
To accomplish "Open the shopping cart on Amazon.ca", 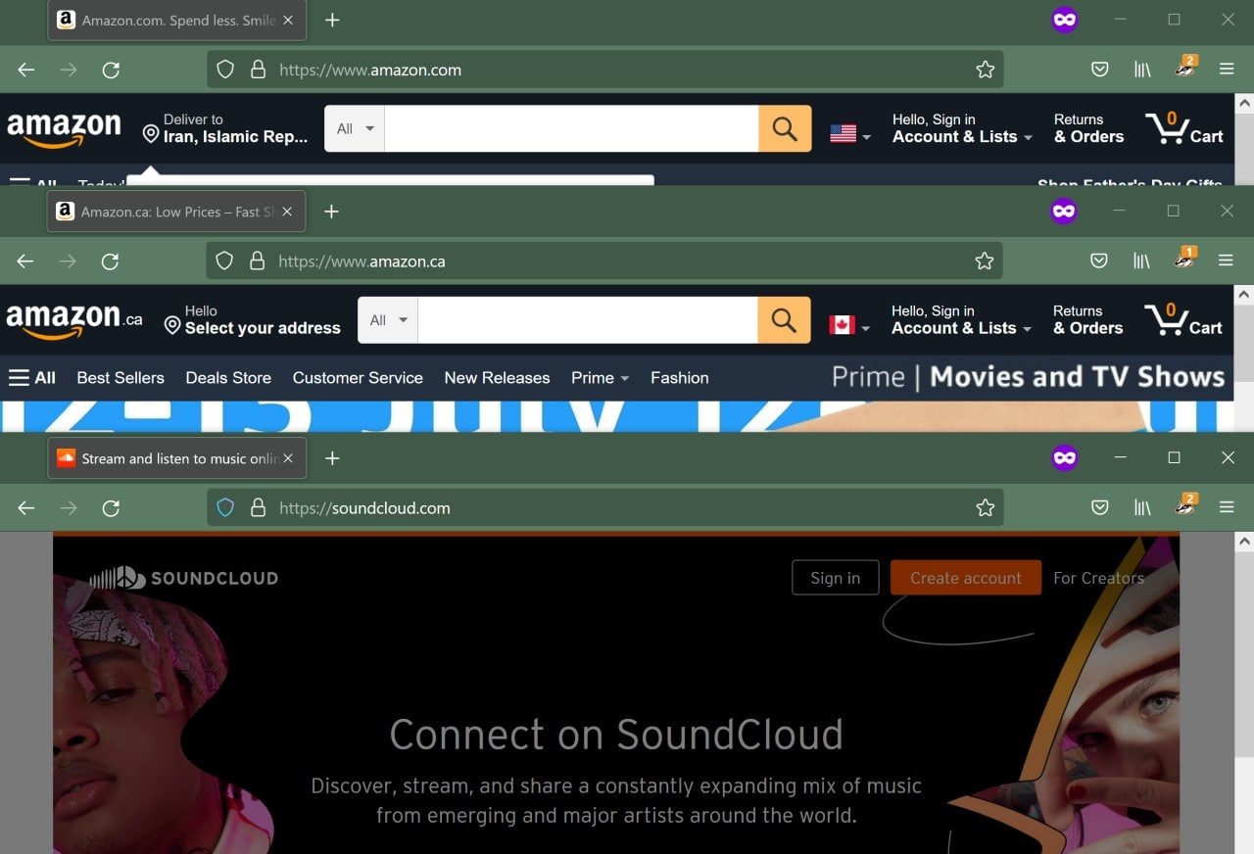I will pyautogui.click(x=1184, y=319).
